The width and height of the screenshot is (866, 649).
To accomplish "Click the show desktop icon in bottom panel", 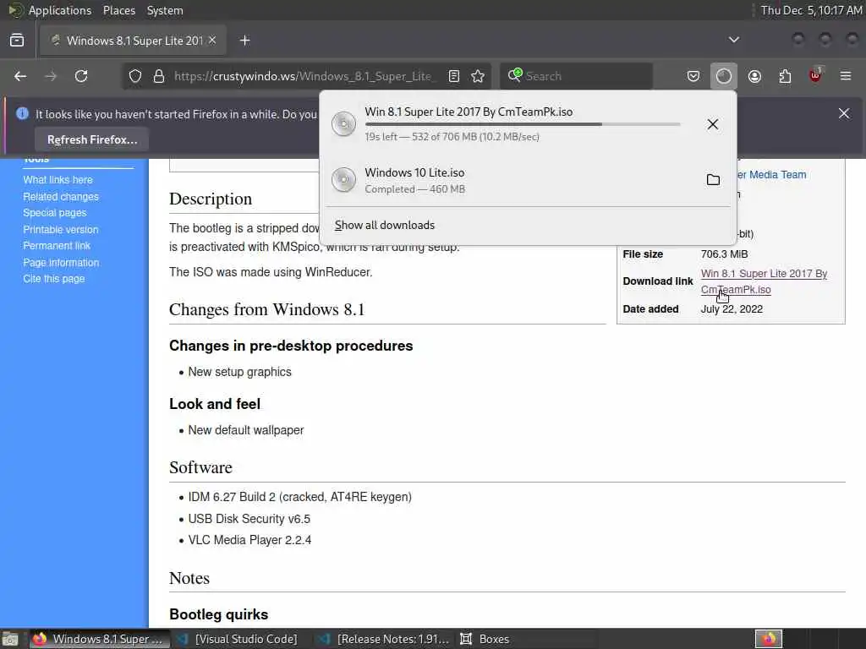I will click(10, 639).
